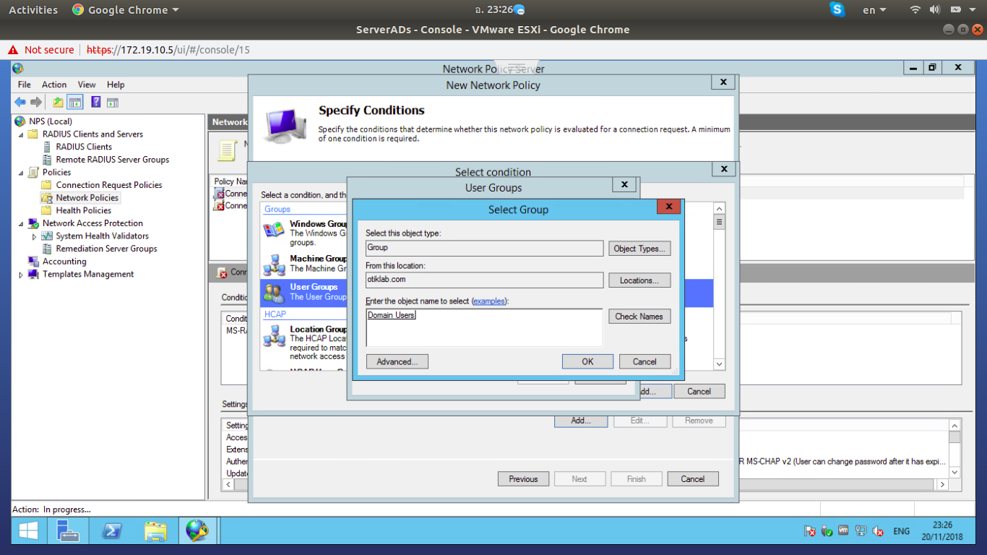
Task: Click the Chrome icon in top panel
Action: click(78, 10)
